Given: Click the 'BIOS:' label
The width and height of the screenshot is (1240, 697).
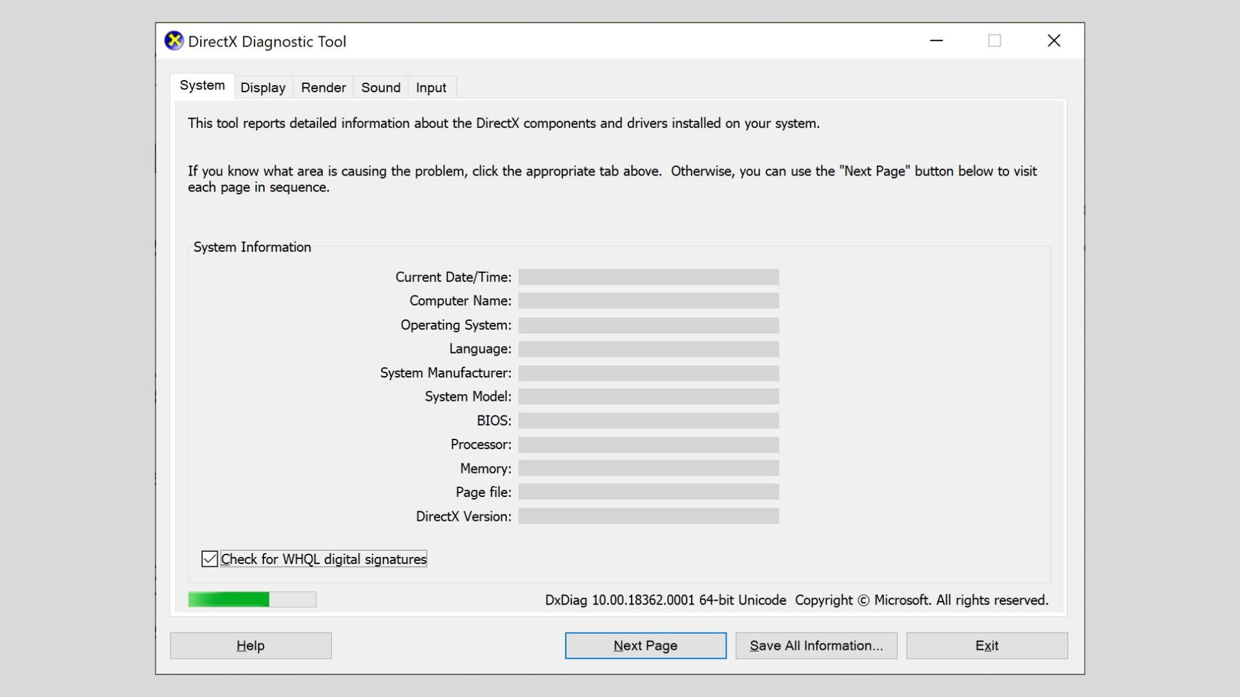Looking at the screenshot, I should [494, 421].
